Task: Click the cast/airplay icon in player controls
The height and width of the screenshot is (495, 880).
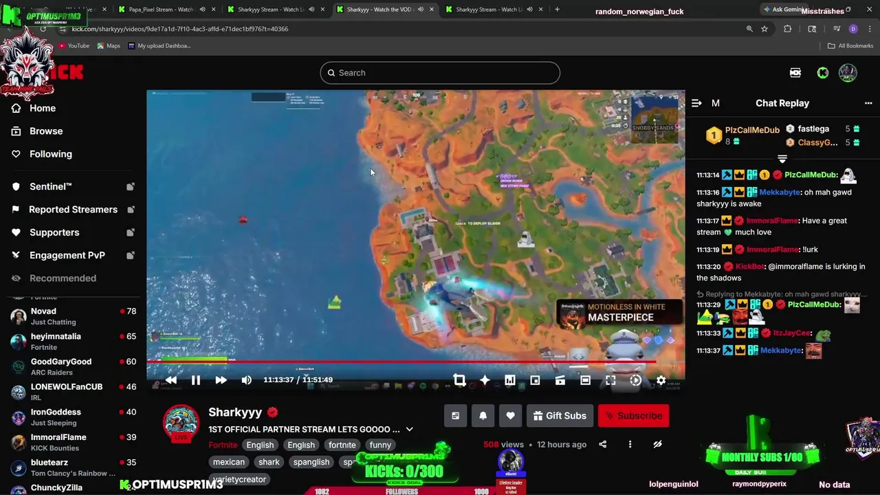Action: pos(560,380)
